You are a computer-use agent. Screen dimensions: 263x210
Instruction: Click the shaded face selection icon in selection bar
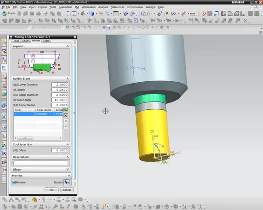point(109,27)
